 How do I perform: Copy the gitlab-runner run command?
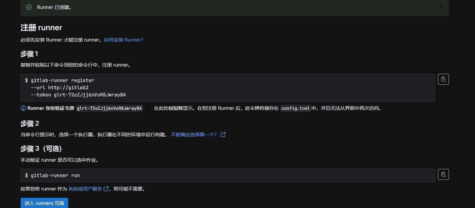[443, 174]
